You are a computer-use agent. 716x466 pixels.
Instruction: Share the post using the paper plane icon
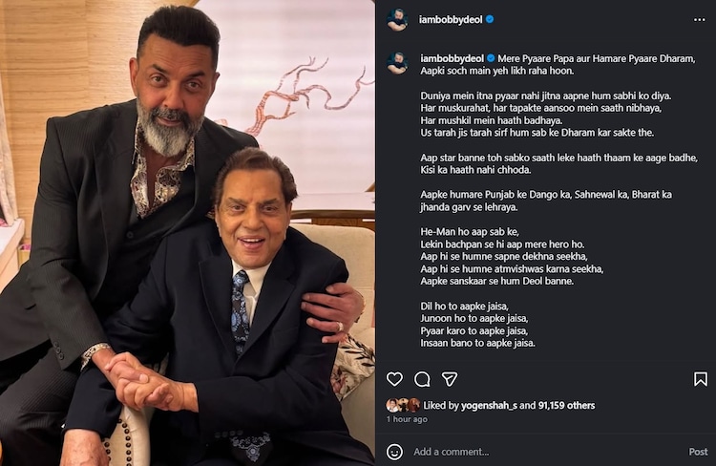tap(450, 379)
